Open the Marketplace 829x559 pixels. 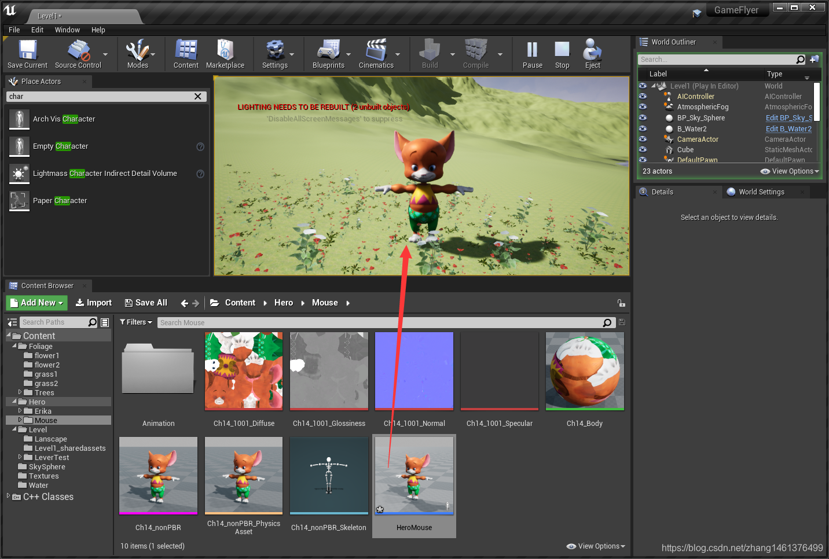point(225,54)
